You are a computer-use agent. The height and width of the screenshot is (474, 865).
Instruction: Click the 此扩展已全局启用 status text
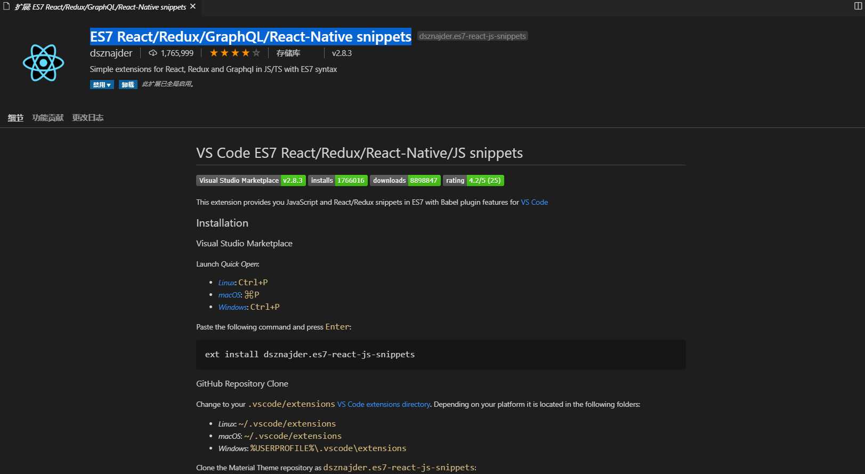tap(167, 84)
